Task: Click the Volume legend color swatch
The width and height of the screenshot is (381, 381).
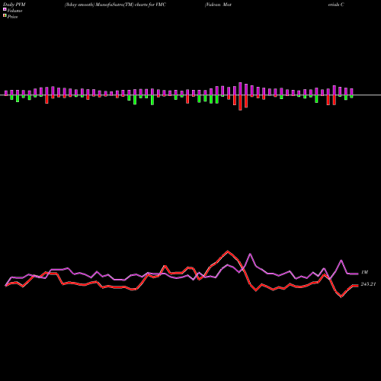Action: tap(5, 9)
